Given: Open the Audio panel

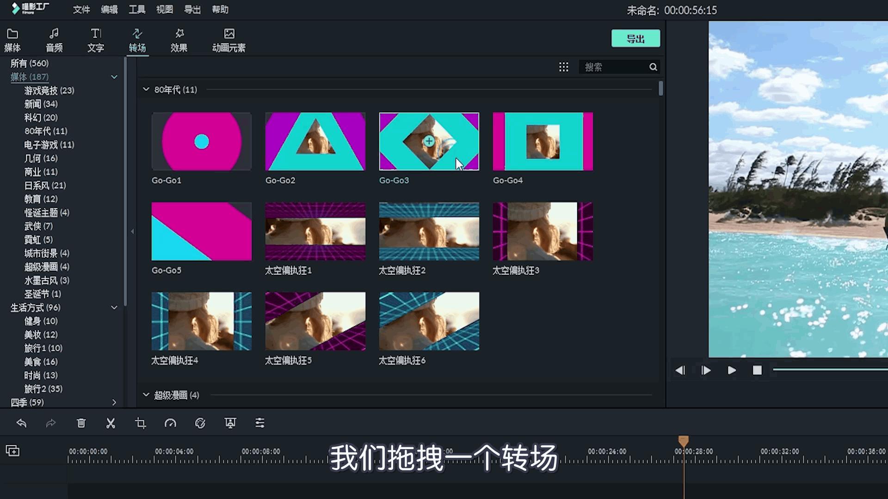Looking at the screenshot, I should 54,39.
